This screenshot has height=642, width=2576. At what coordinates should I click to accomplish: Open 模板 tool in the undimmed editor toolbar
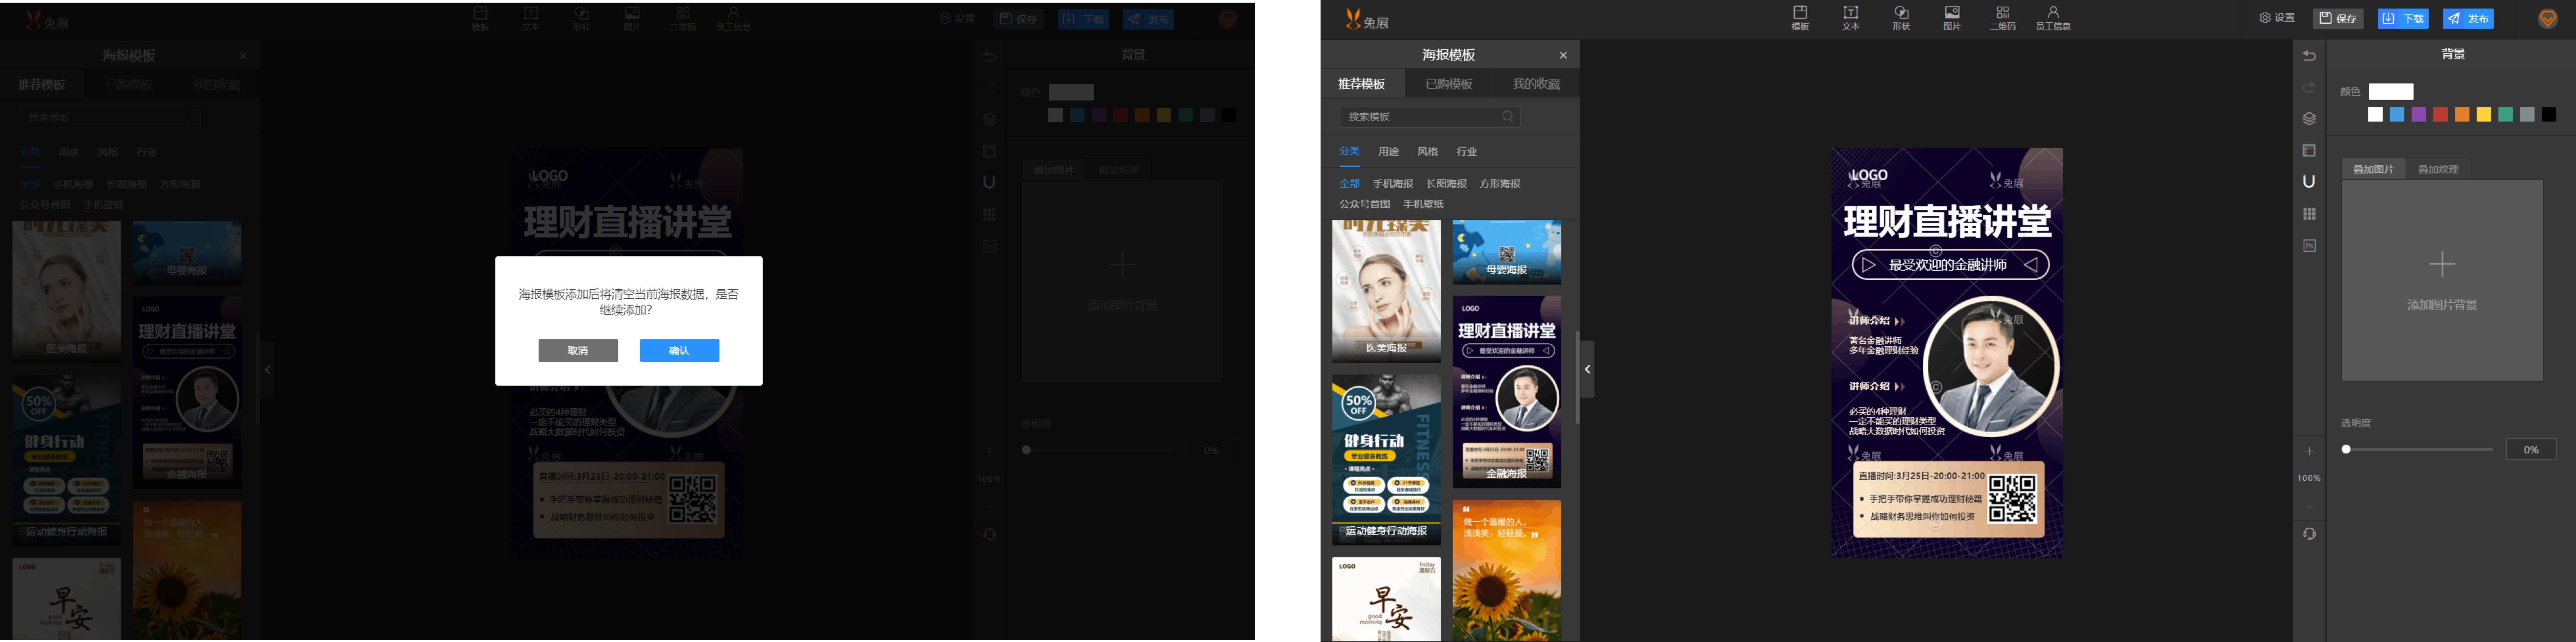tap(1800, 18)
